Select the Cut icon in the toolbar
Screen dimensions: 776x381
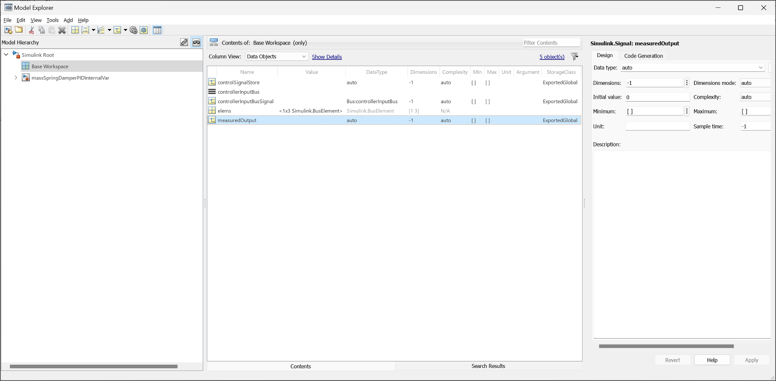(x=31, y=30)
